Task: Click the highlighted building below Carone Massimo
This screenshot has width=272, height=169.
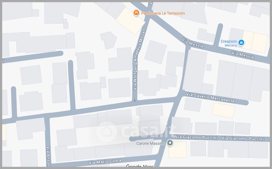Action: point(177,150)
